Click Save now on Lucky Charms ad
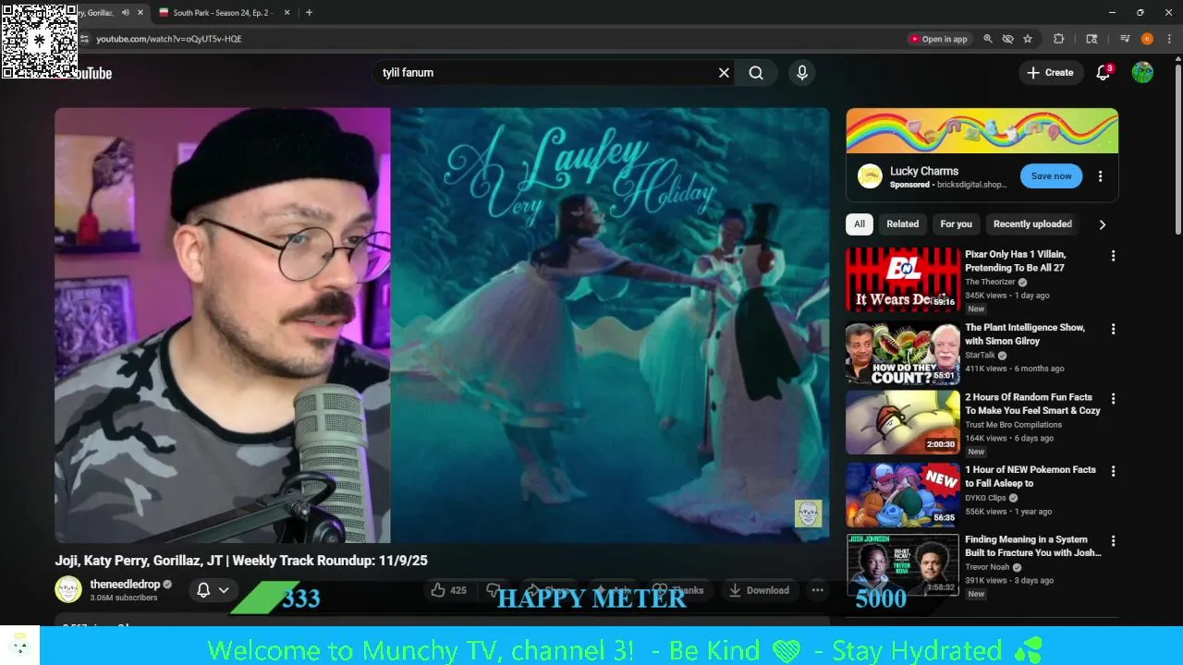Screen dimensions: 1183x665 coord(1051,176)
